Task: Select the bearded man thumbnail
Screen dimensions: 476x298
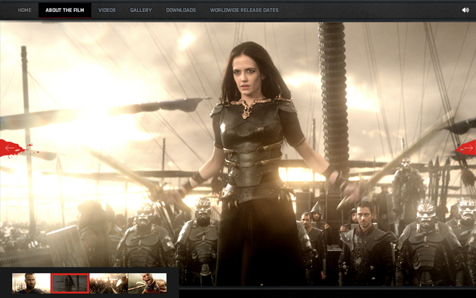Action: coord(31,283)
